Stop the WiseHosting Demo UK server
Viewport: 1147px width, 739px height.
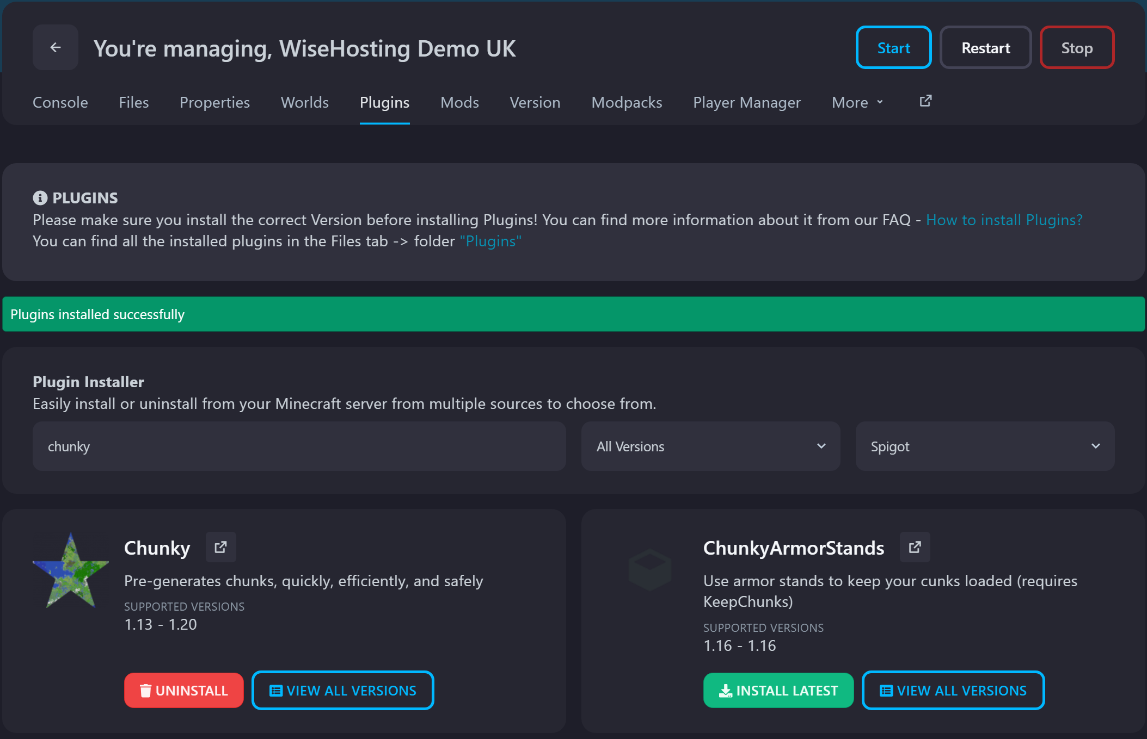click(x=1076, y=47)
